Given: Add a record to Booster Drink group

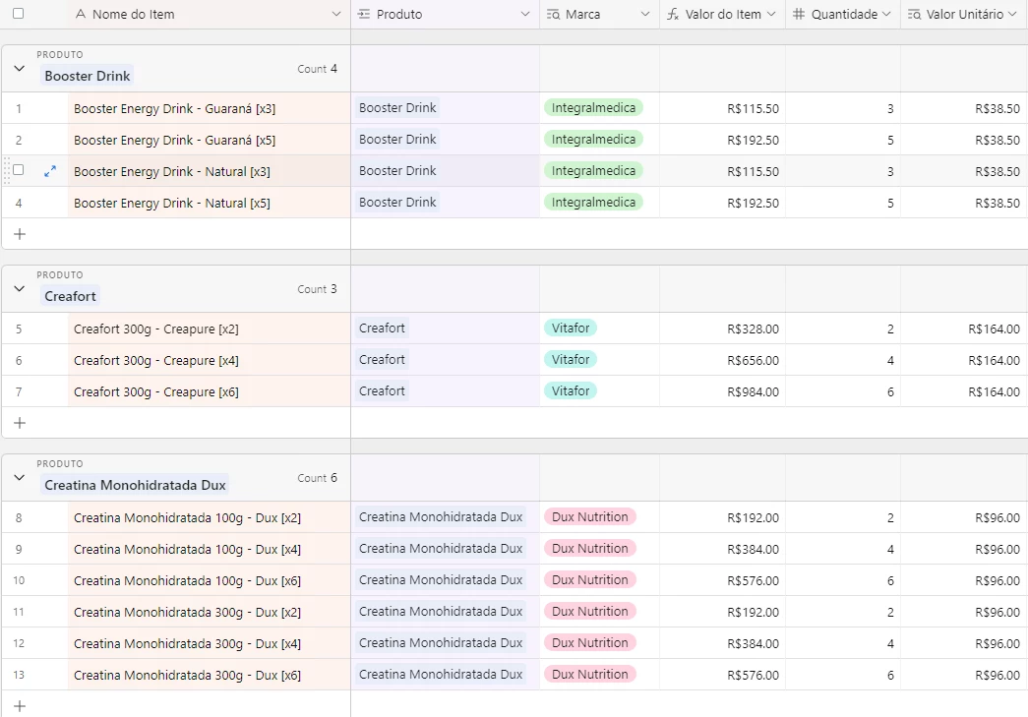Looking at the screenshot, I should tap(20, 234).
